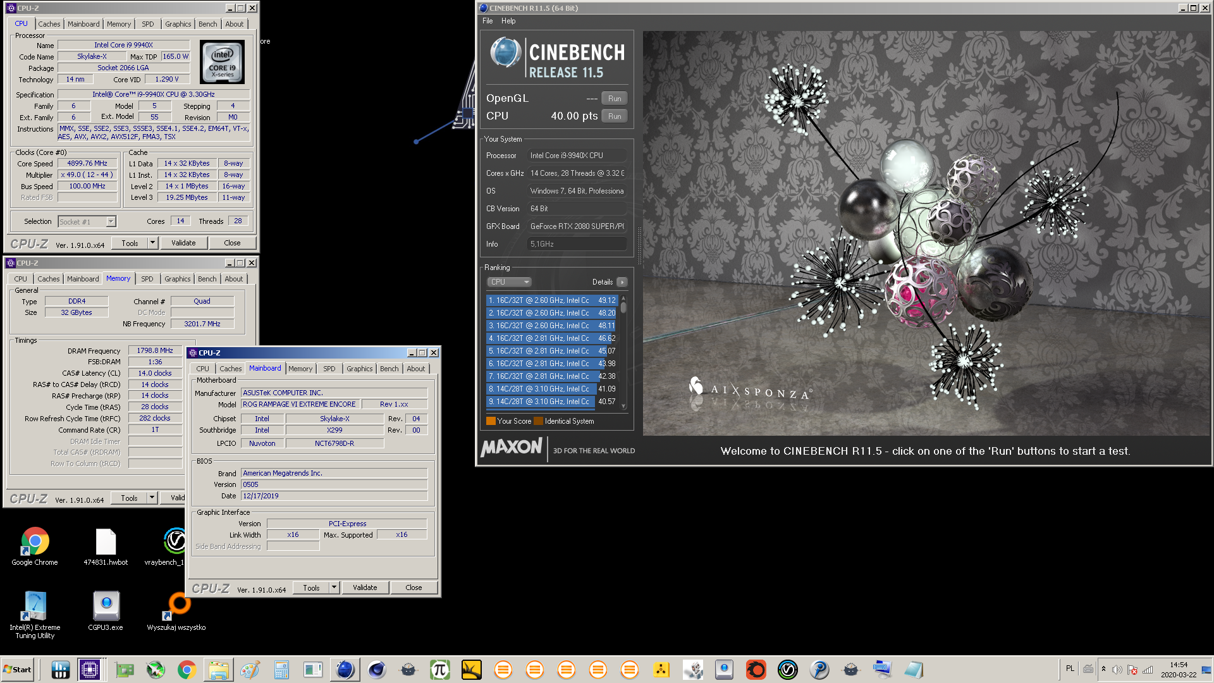Click Close in top CPU-Z window
Screen dimensions: 1214x683
(x=232, y=243)
